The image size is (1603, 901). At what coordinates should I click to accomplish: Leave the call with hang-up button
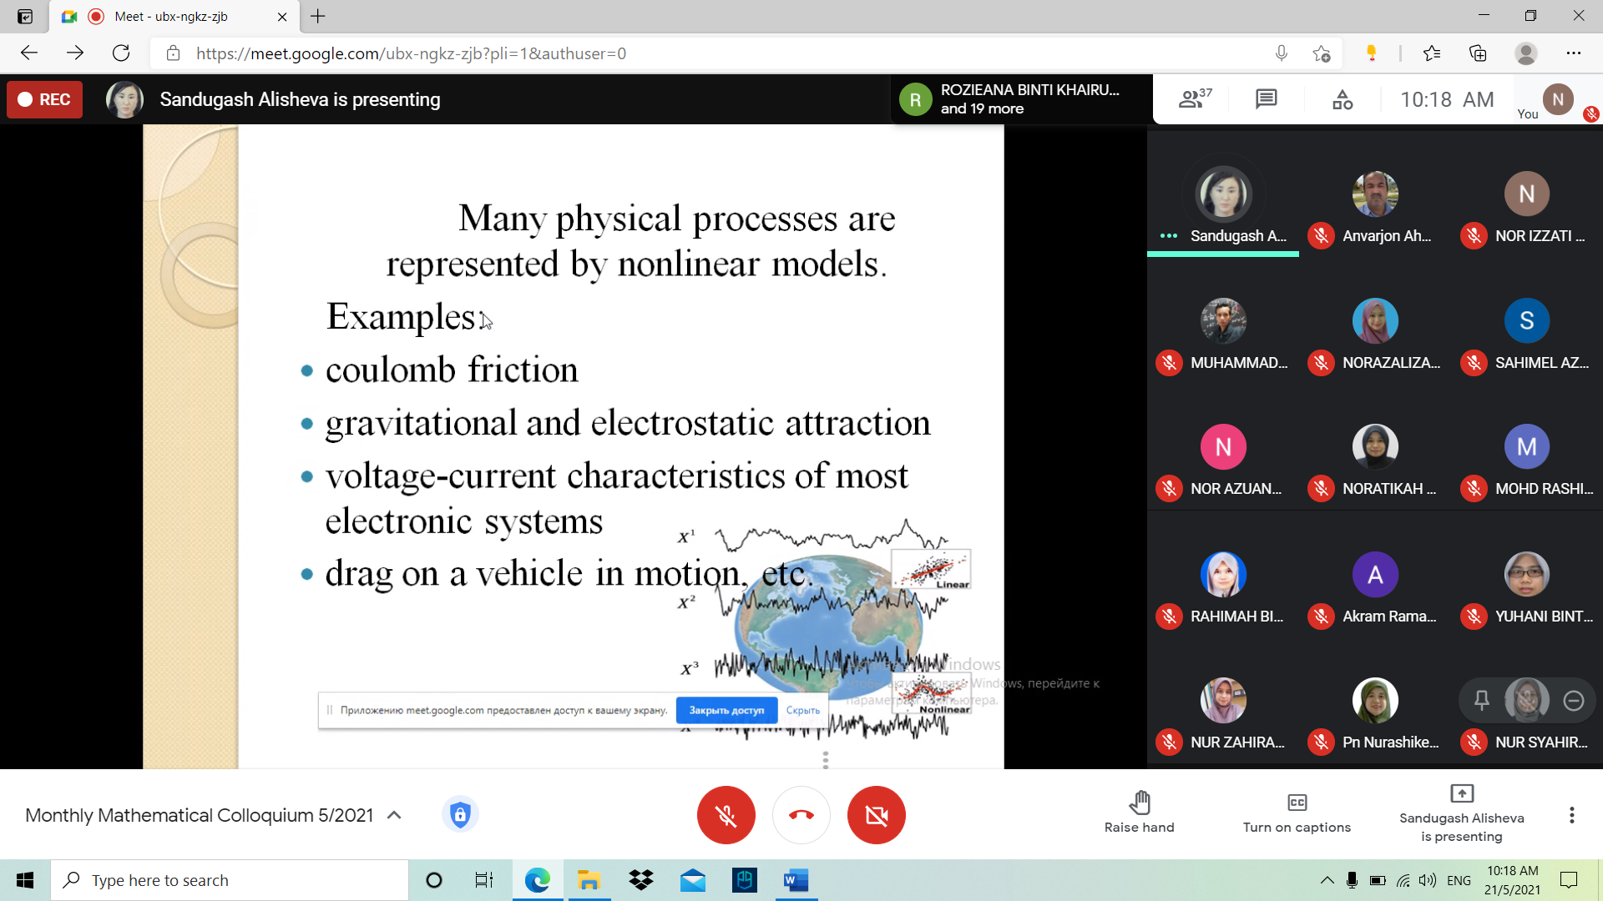801,815
